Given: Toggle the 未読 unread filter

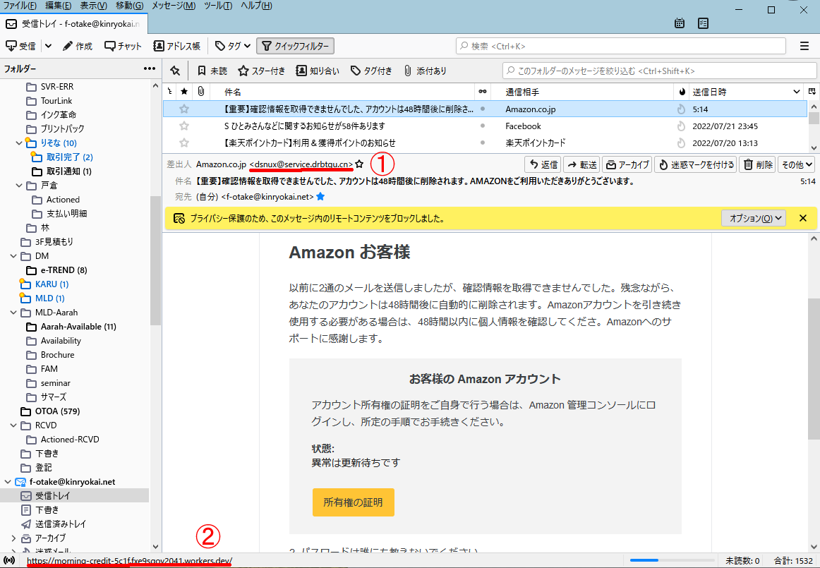Looking at the screenshot, I should pyautogui.click(x=212, y=71).
